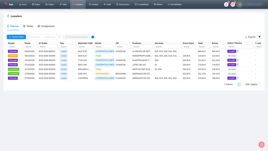
Task: Click CIF B45123456 cell
Action: (121, 73)
